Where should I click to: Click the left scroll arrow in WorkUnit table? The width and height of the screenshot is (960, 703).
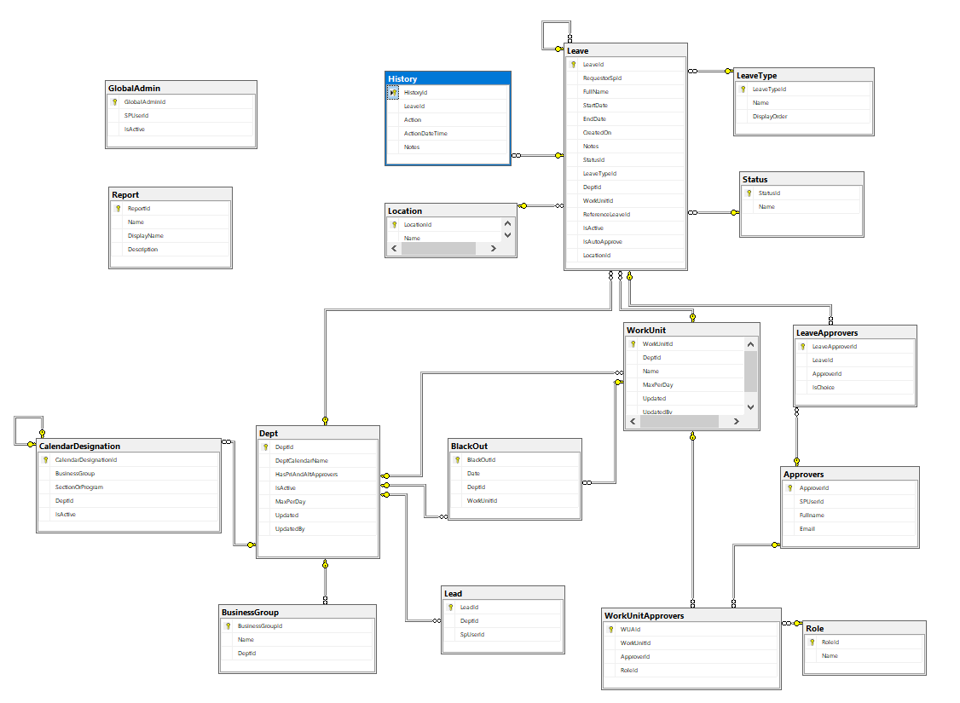631,420
